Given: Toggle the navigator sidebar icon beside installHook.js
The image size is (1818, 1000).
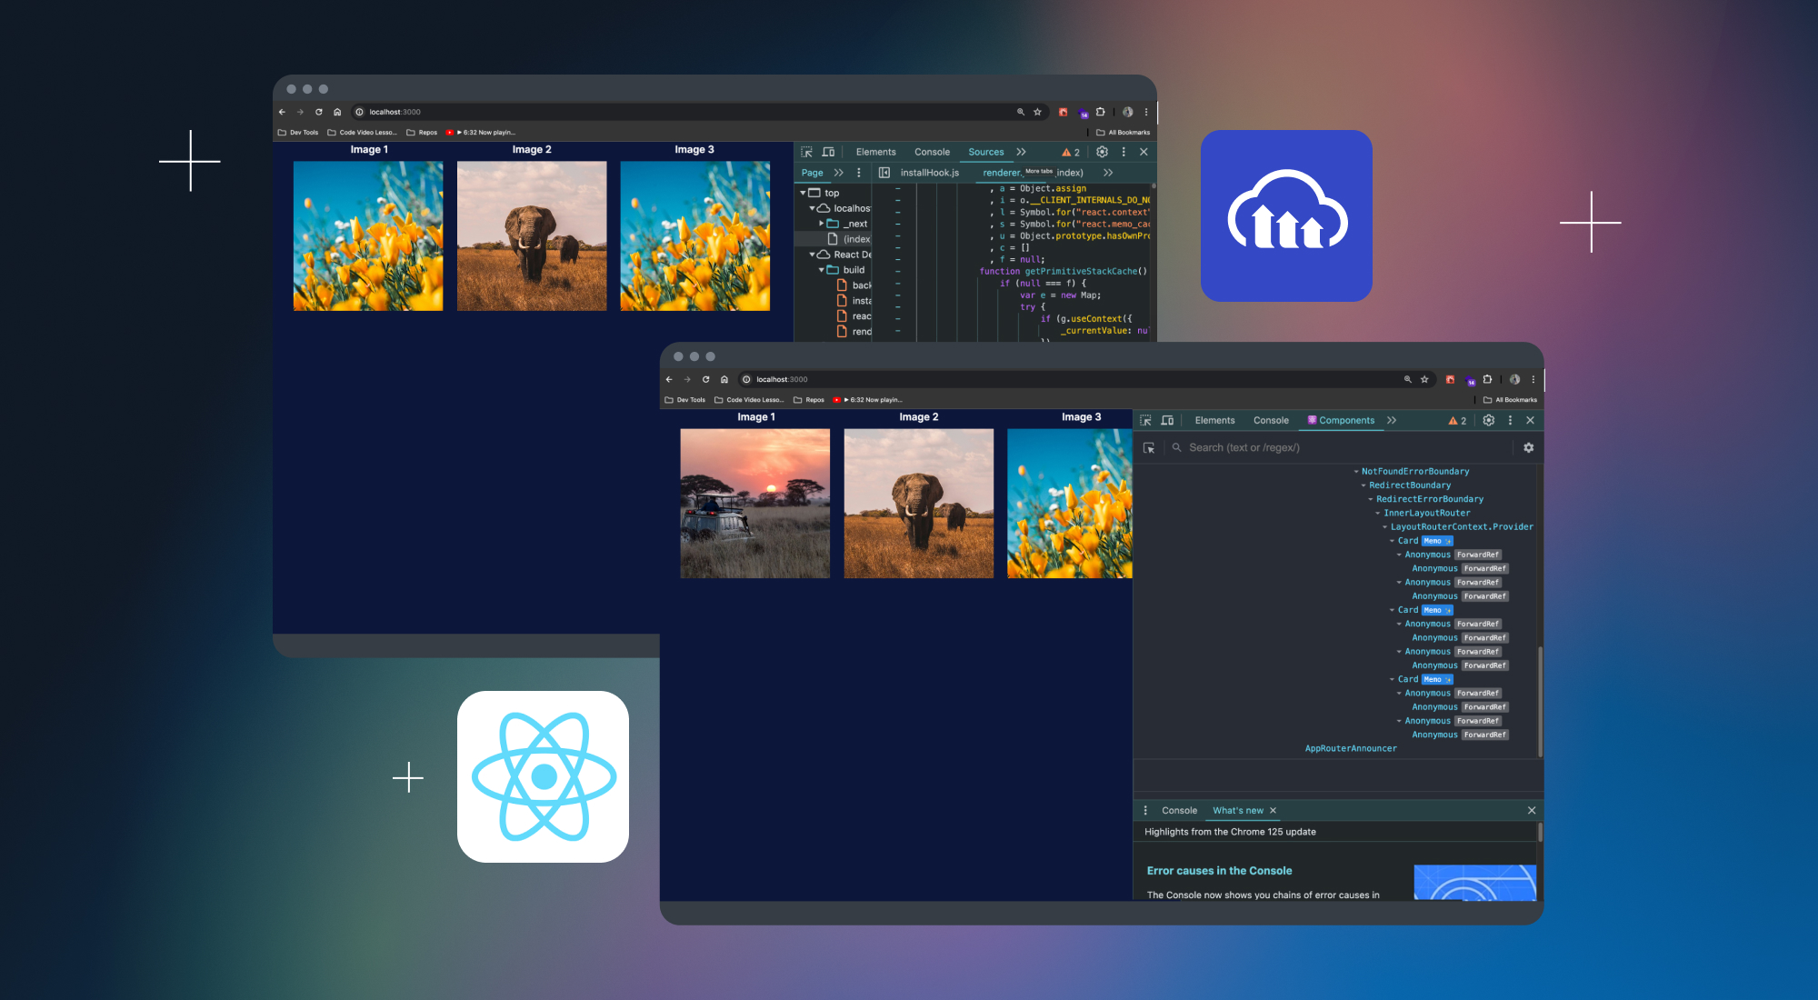Looking at the screenshot, I should tap(884, 173).
